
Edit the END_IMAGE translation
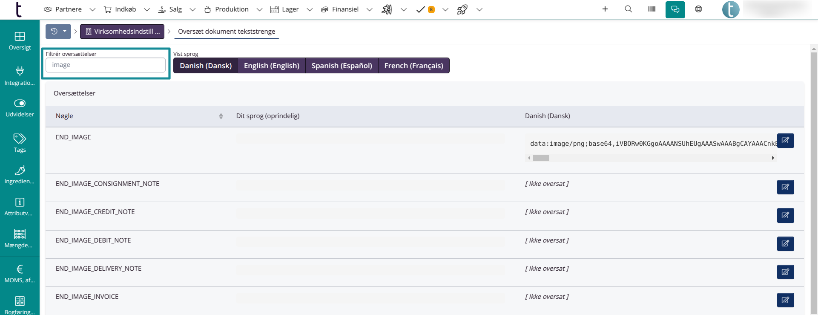coord(785,141)
